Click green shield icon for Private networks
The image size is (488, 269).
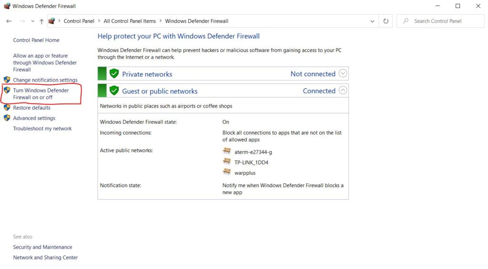tap(114, 73)
